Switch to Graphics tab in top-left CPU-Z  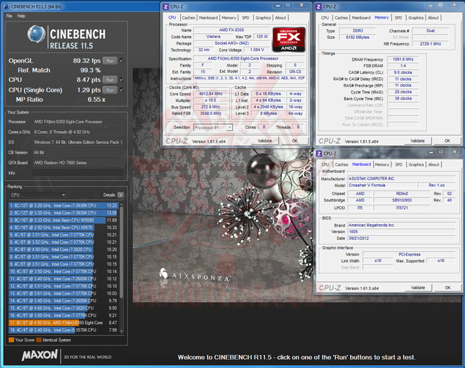[x=263, y=18]
